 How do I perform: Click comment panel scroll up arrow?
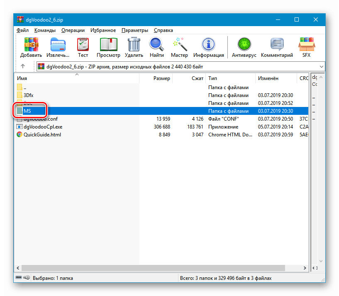[x=321, y=77]
